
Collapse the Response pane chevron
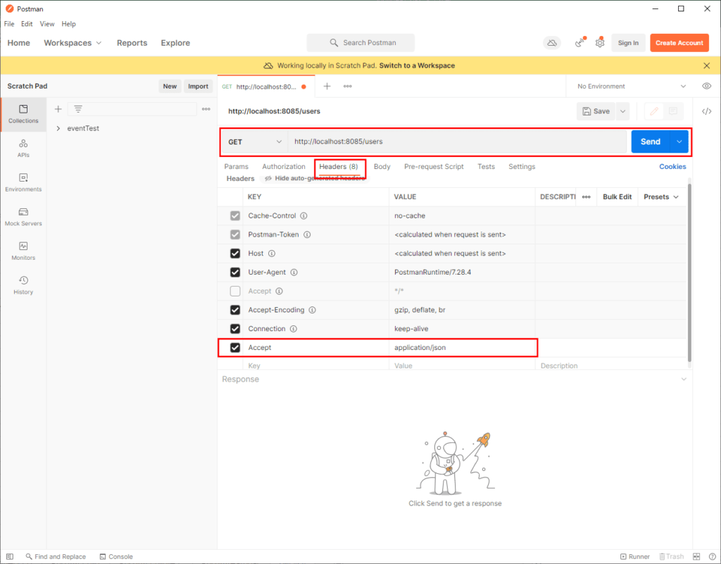tap(684, 380)
